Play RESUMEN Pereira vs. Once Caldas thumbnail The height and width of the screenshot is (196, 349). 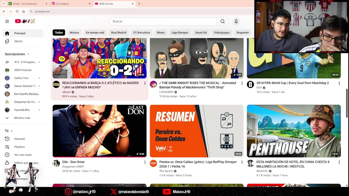(197, 131)
